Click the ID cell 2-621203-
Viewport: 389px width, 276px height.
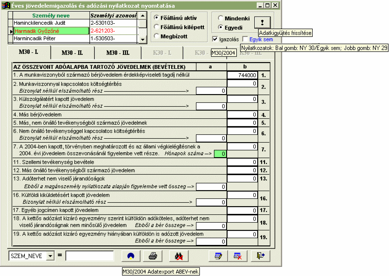(x=113, y=31)
